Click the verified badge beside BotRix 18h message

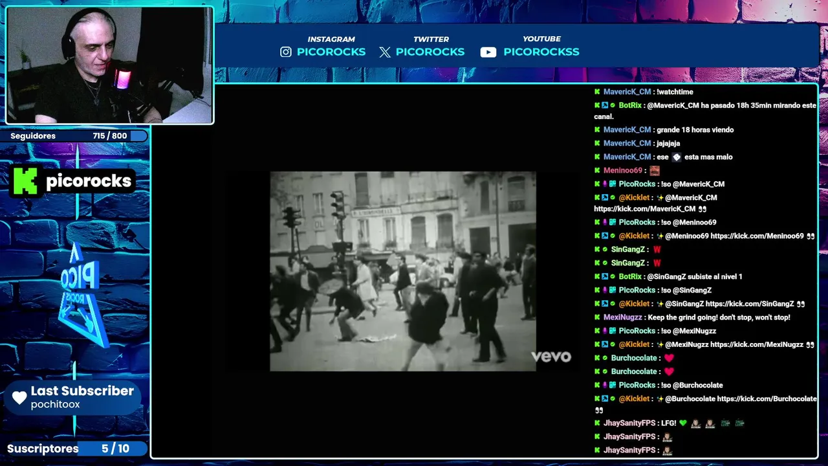click(613, 105)
